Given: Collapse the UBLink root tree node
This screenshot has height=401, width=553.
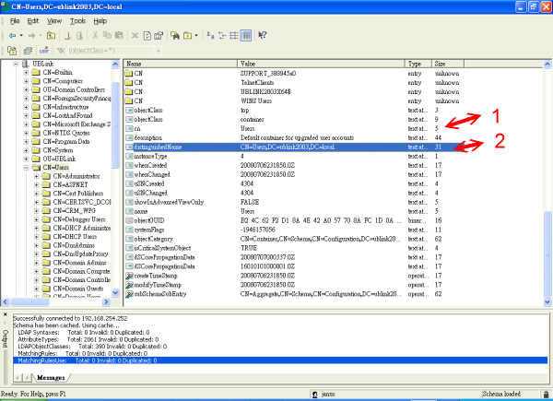Looking at the screenshot, I should pyautogui.click(x=16, y=64).
